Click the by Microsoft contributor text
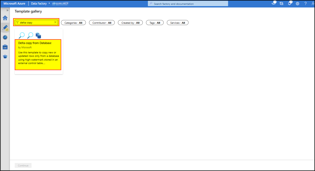 [x=25, y=47]
